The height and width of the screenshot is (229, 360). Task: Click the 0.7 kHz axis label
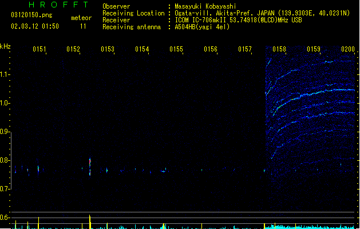pyautogui.click(x=5, y=189)
